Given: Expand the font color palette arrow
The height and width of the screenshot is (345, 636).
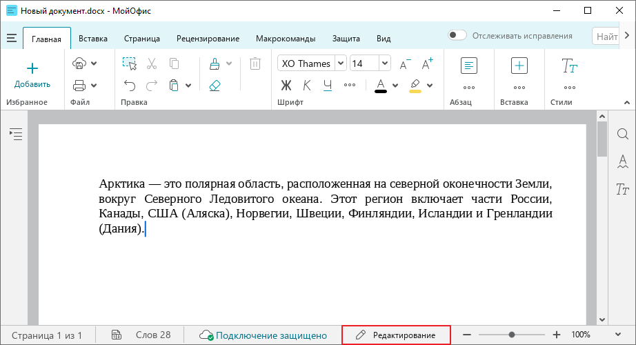Looking at the screenshot, I should (x=395, y=86).
